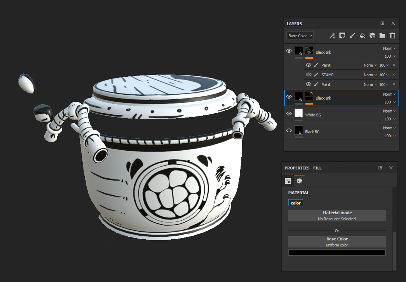Open blend mode dropdown for White BG layer
This screenshot has width=406, height=282.
(389, 111)
